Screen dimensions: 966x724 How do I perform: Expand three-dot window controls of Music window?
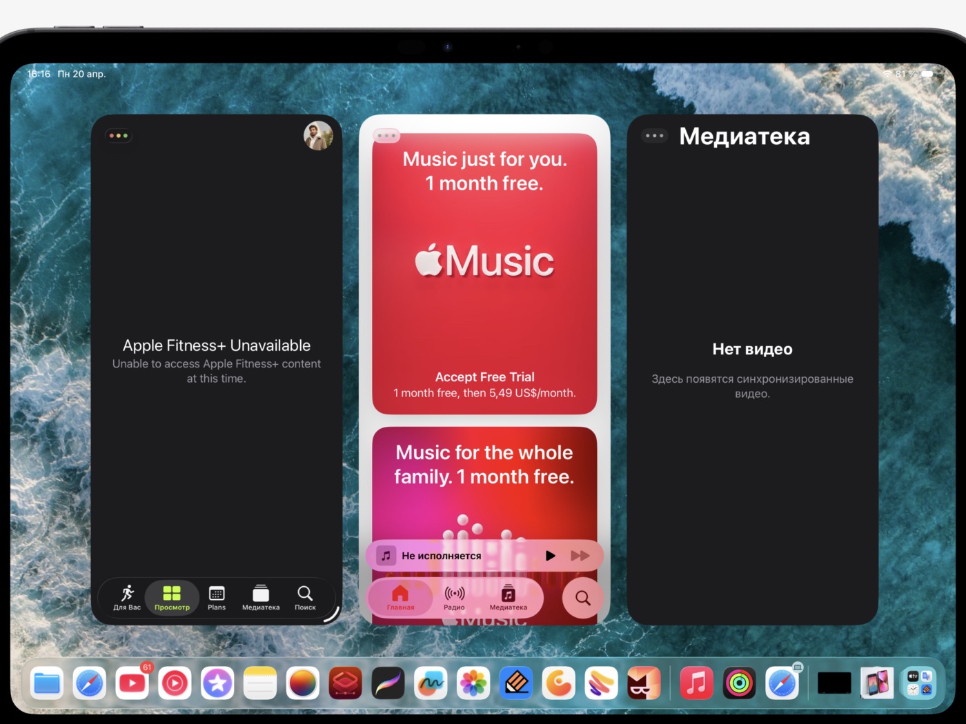386,136
